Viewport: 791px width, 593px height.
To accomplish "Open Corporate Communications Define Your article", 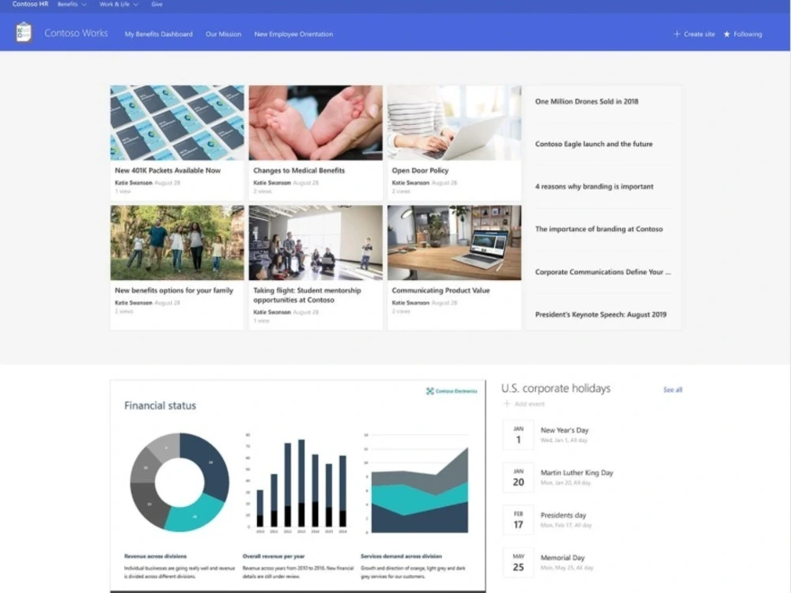I will [603, 272].
